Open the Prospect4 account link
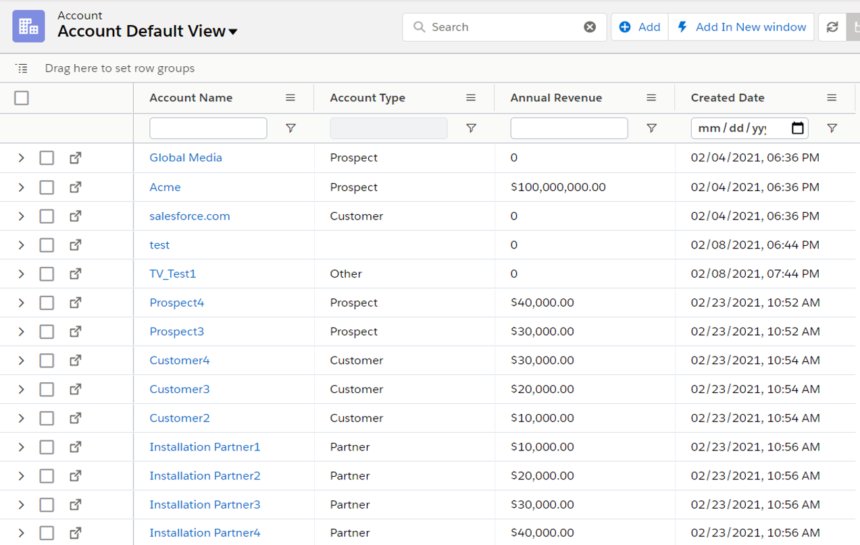The width and height of the screenshot is (860, 545). pyautogui.click(x=176, y=303)
